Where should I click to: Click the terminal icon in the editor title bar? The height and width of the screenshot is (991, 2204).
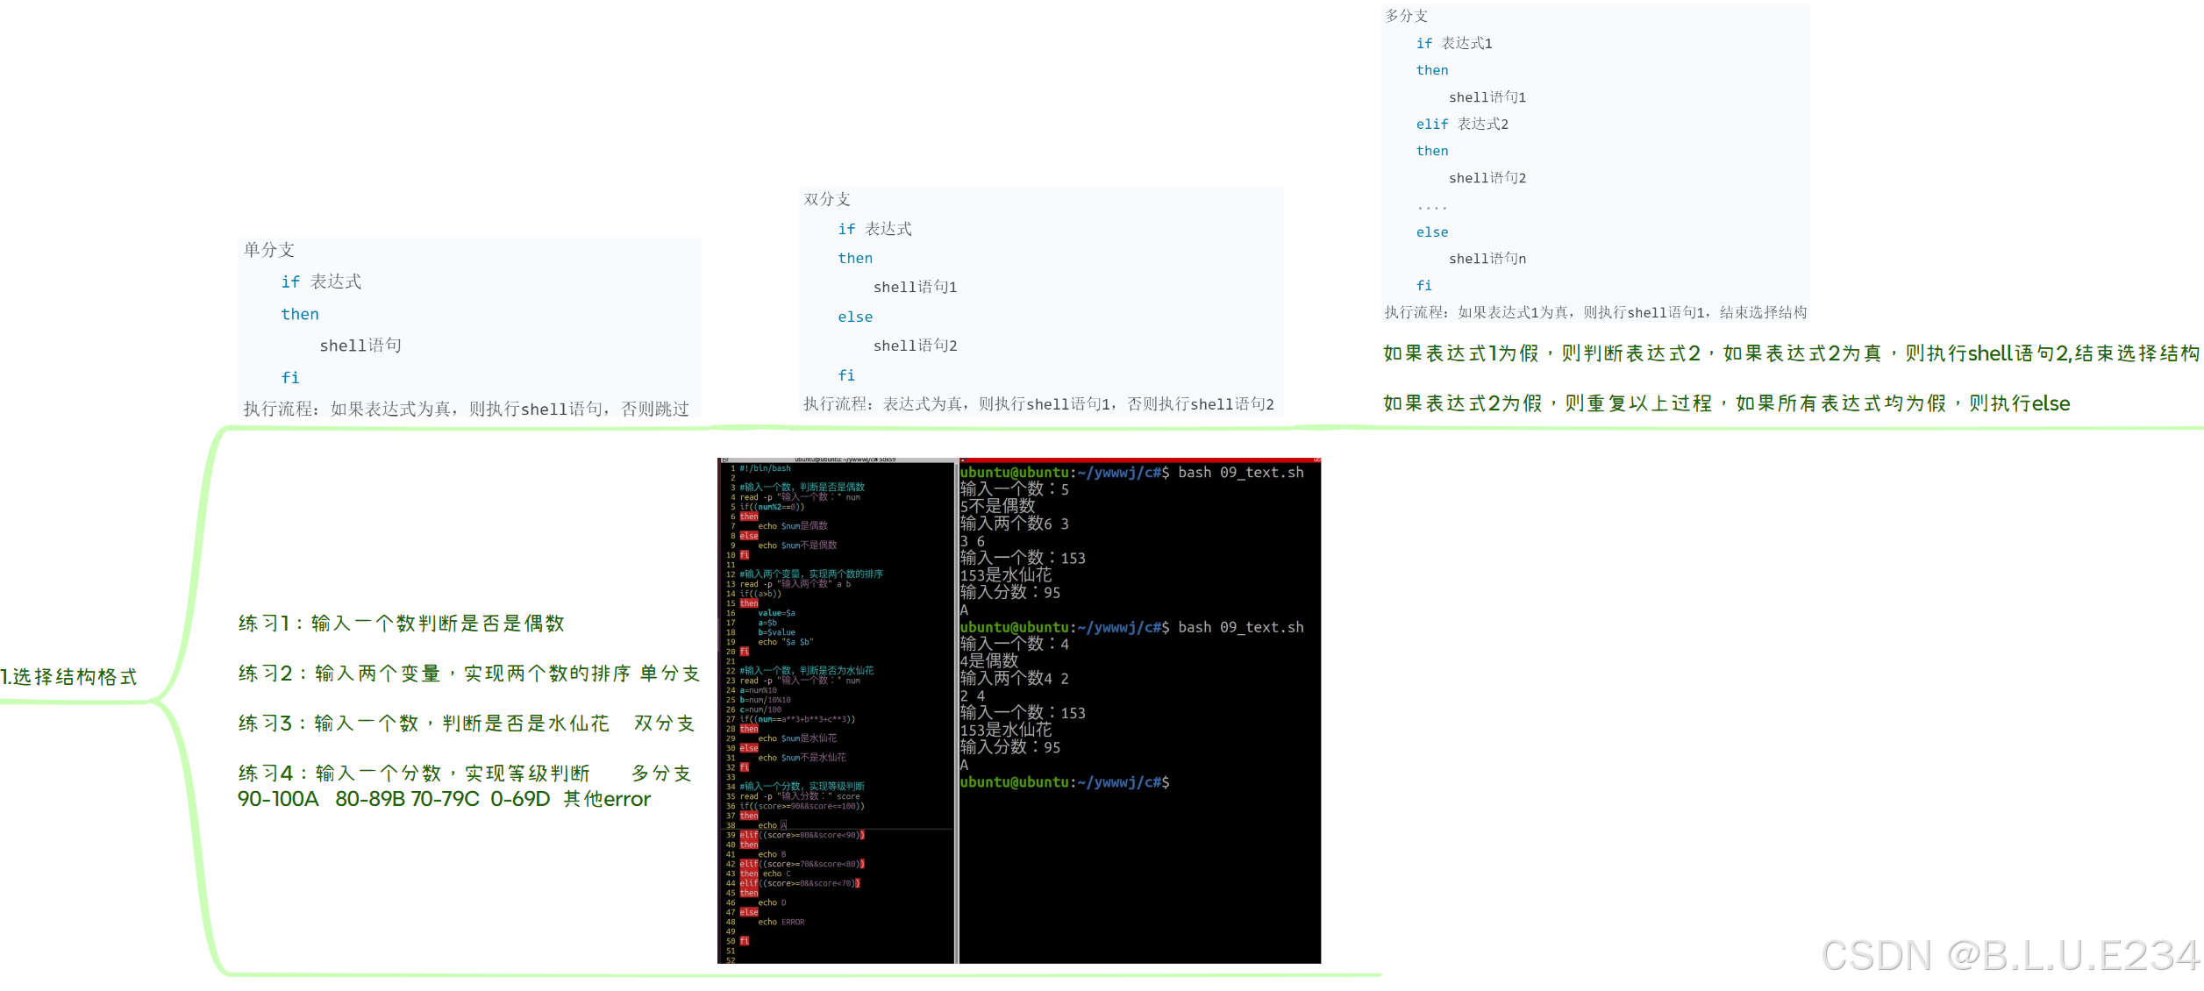[725, 458]
